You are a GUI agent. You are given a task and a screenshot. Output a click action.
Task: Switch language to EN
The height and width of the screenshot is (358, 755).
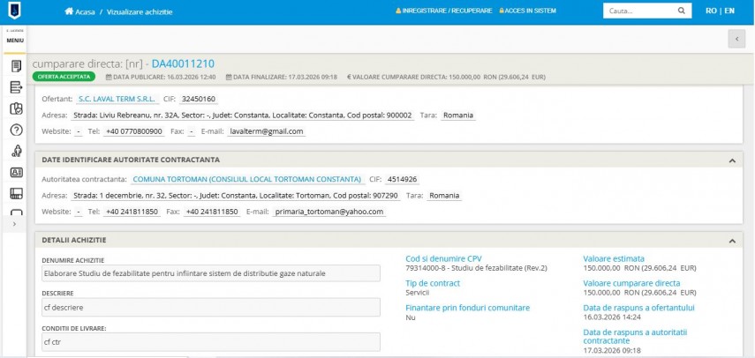(729, 11)
